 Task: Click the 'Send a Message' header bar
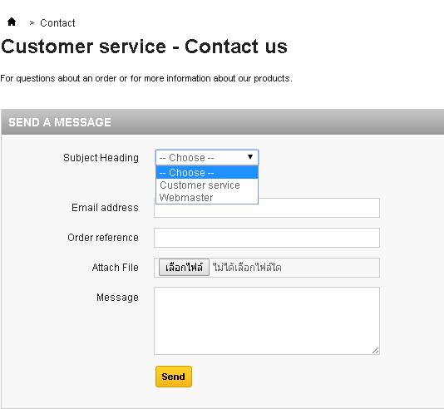pos(223,122)
